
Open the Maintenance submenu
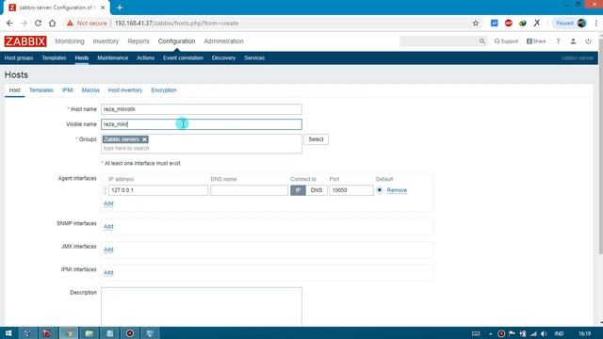point(113,58)
